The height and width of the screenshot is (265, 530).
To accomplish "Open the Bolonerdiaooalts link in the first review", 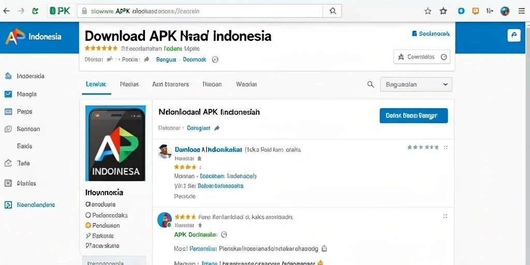I will point(220,186).
